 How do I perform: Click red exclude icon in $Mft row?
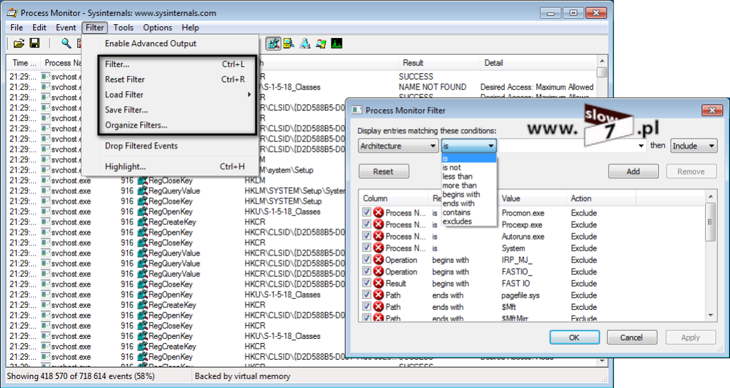(x=378, y=307)
